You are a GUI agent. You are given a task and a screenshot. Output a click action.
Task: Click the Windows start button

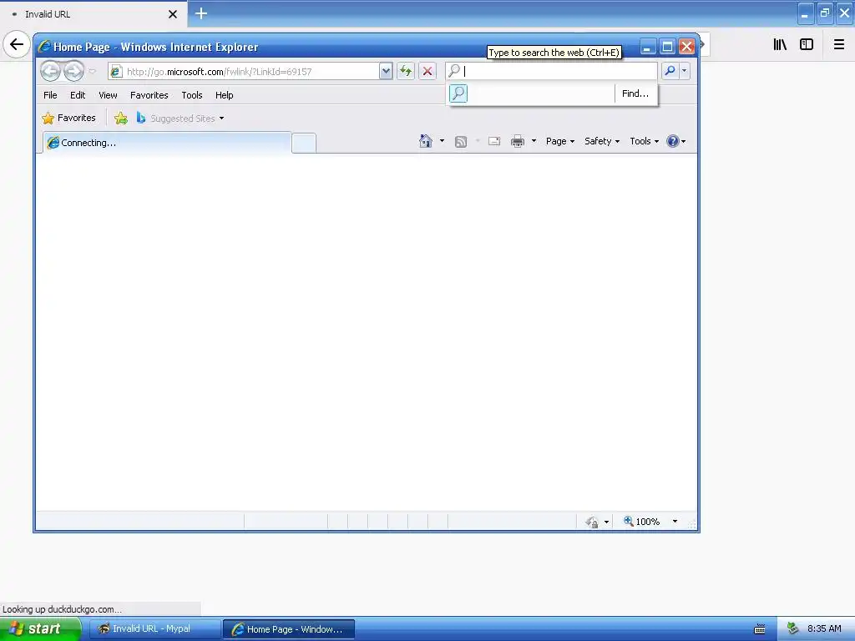40,629
